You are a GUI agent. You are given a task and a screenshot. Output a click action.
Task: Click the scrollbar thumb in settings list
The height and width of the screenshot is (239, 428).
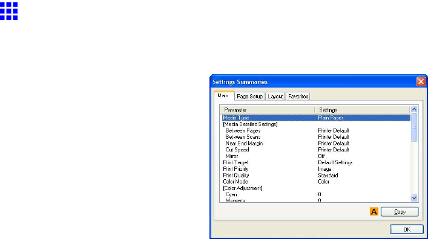pyautogui.click(x=414, y=127)
